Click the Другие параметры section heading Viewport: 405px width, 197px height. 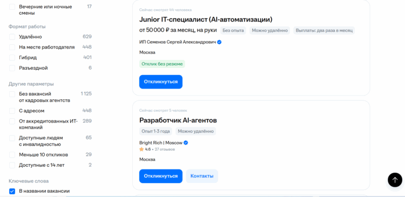[x=31, y=84]
